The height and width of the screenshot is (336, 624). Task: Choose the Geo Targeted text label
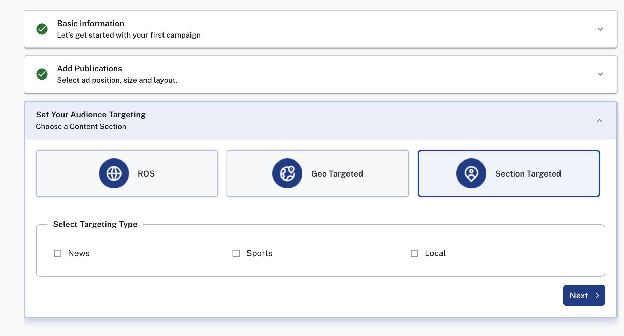pos(337,174)
